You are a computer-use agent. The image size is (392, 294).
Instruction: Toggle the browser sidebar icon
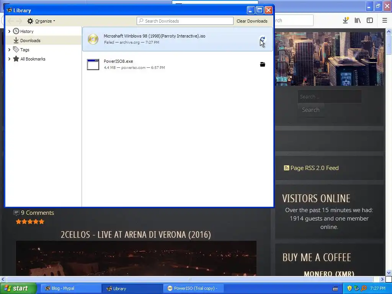pos(370,21)
